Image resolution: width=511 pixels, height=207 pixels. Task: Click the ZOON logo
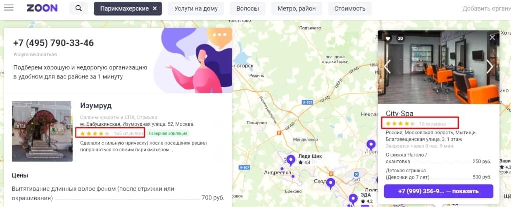click(42, 8)
